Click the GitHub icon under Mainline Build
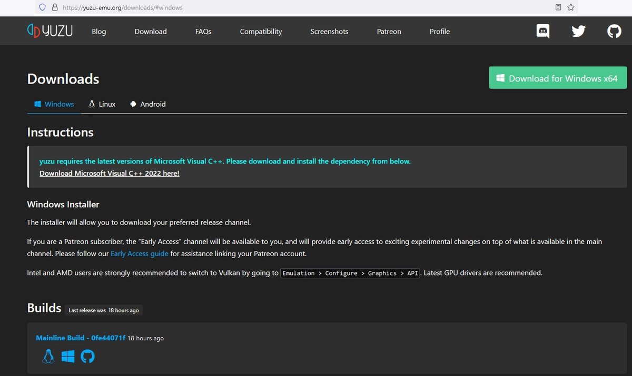Viewport: 632px width, 376px height. [87, 357]
